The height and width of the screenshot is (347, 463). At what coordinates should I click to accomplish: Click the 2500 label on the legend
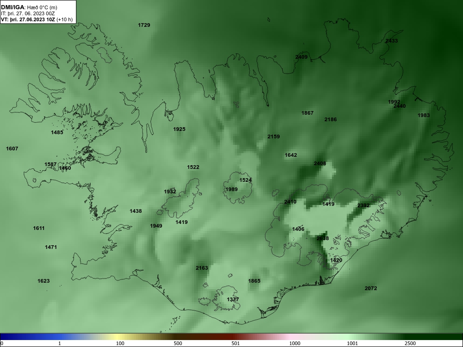tap(410, 343)
